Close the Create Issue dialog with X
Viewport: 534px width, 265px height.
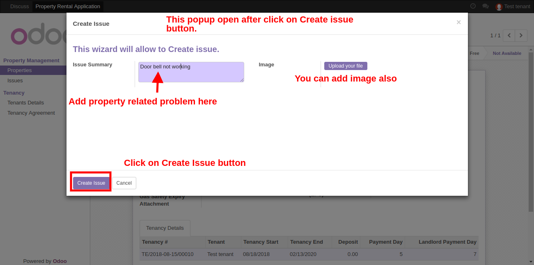(x=458, y=23)
